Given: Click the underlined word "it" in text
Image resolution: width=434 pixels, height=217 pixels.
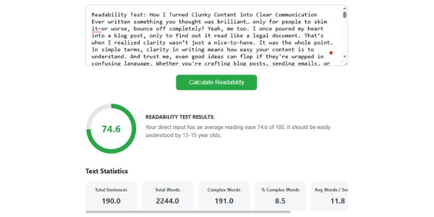Looking at the screenshot, I should [x=94, y=29].
